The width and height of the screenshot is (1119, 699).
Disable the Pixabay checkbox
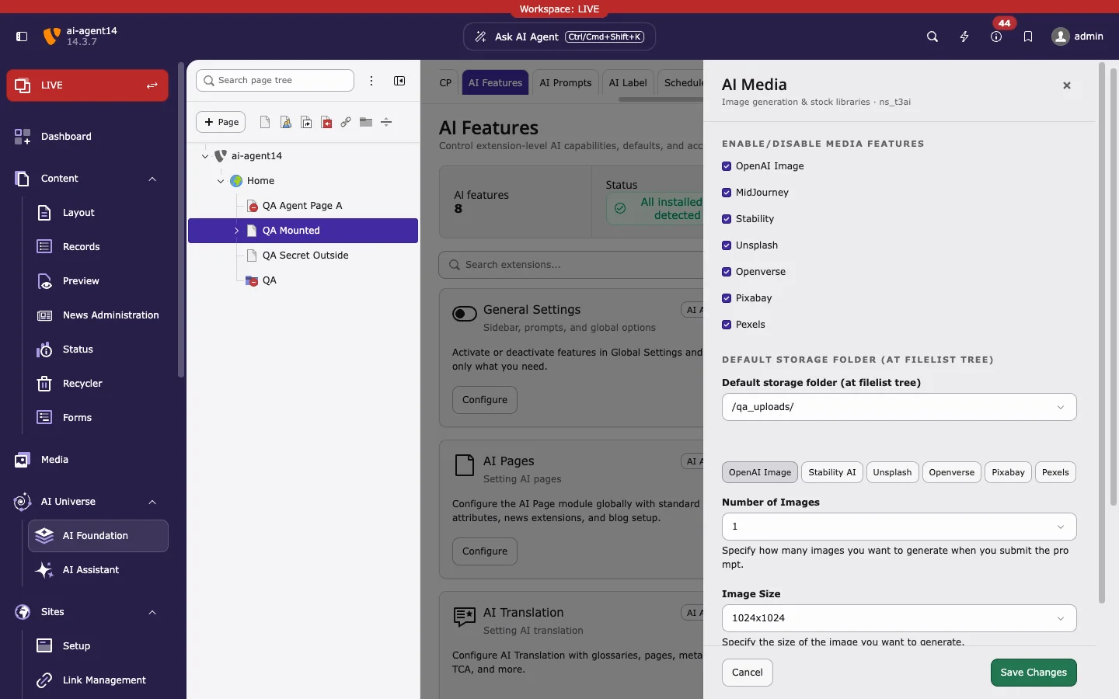(727, 298)
